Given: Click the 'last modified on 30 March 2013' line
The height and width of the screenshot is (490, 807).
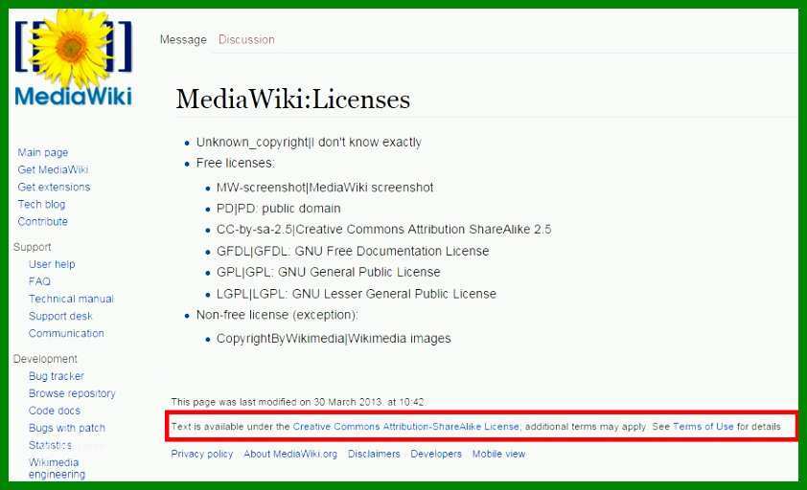Looking at the screenshot, I should pyautogui.click(x=298, y=402).
